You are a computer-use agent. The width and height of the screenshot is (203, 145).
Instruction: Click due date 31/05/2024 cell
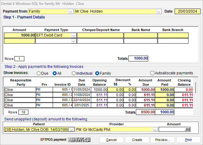82,90
